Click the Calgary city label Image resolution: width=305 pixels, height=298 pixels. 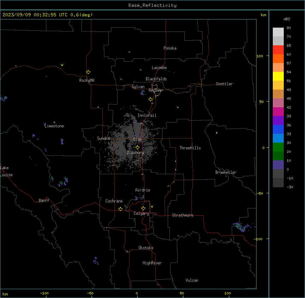[x=141, y=213]
